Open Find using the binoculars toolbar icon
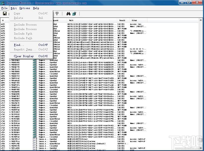 point(69,14)
